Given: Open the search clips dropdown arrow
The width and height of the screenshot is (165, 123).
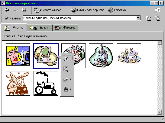Looking at the screenshot, I should tap(138, 18).
